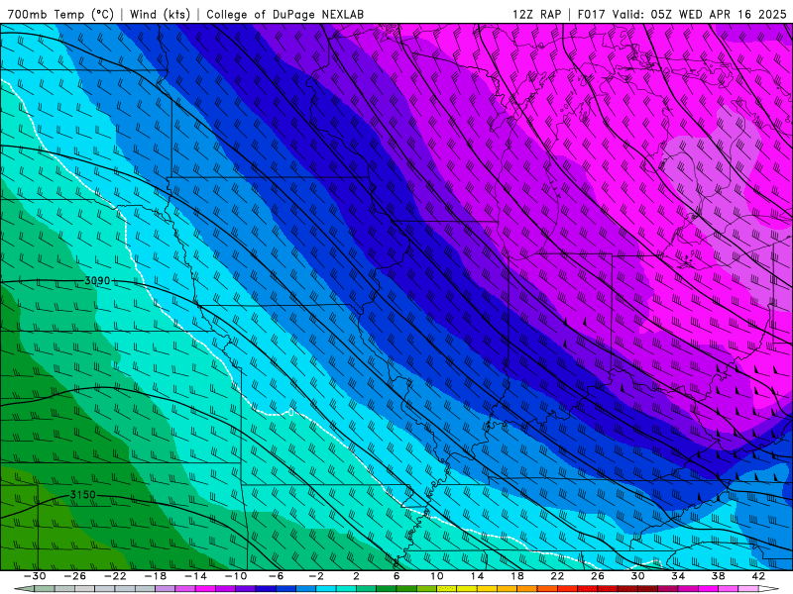Click the '26' colorbar scale label
Screen dimensions: 793x594
598,576
